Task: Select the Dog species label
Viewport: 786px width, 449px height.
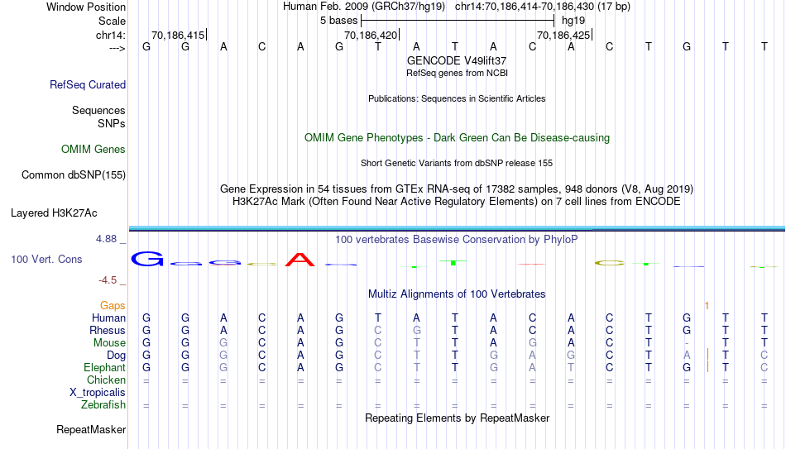Action: pyautogui.click(x=116, y=356)
